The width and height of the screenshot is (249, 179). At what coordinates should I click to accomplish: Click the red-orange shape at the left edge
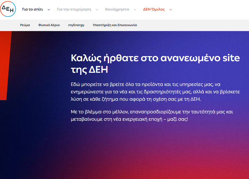tap(4, 66)
